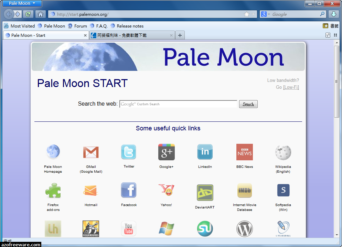The width and height of the screenshot is (342, 247).
Task: Click the vertical scrollbar thumb
Action: (x=336, y=82)
